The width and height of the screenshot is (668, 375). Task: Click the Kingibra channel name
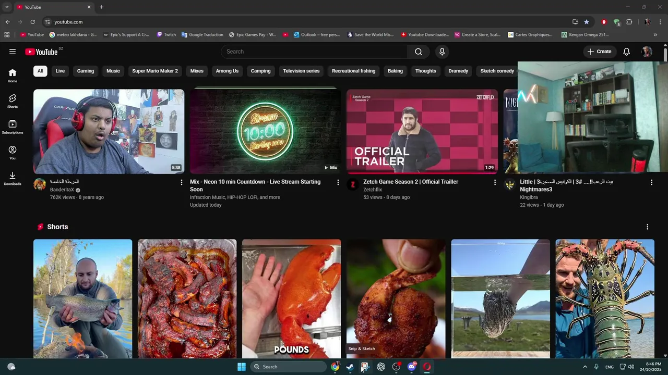click(x=529, y=197)
